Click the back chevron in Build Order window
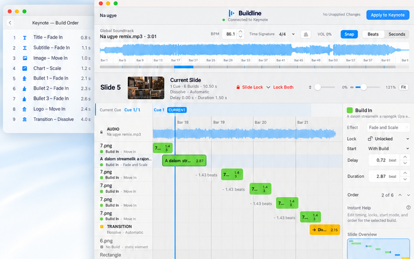This screenshot has width=414, height=259. pos(10,23)
